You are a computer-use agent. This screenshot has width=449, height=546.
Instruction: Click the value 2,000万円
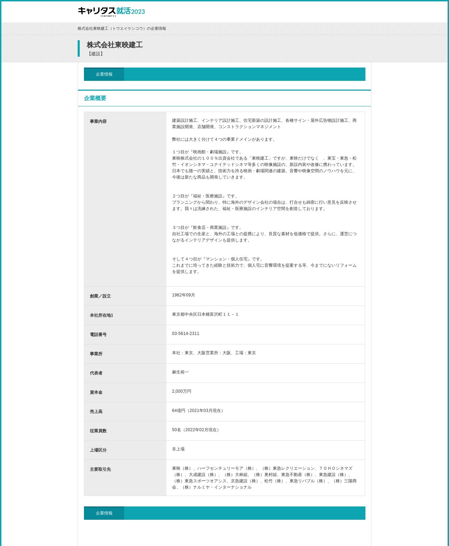[181, 391]
